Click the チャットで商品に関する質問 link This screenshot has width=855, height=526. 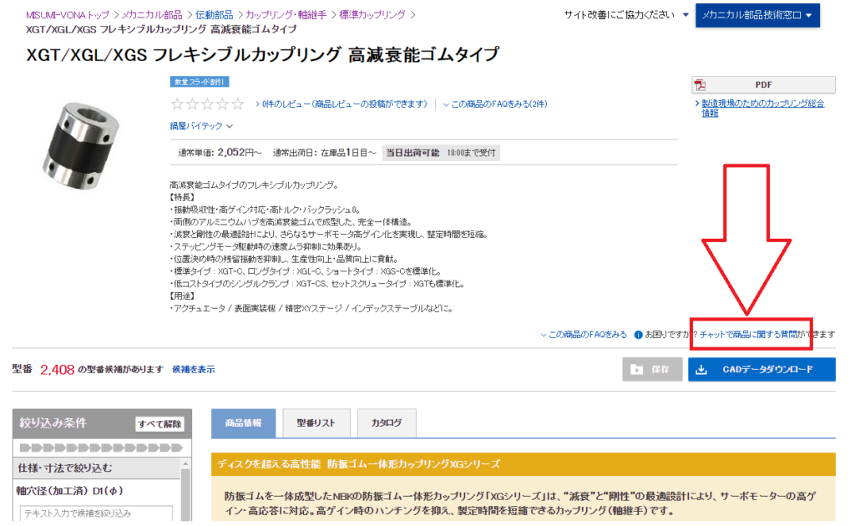coord(747,334)
